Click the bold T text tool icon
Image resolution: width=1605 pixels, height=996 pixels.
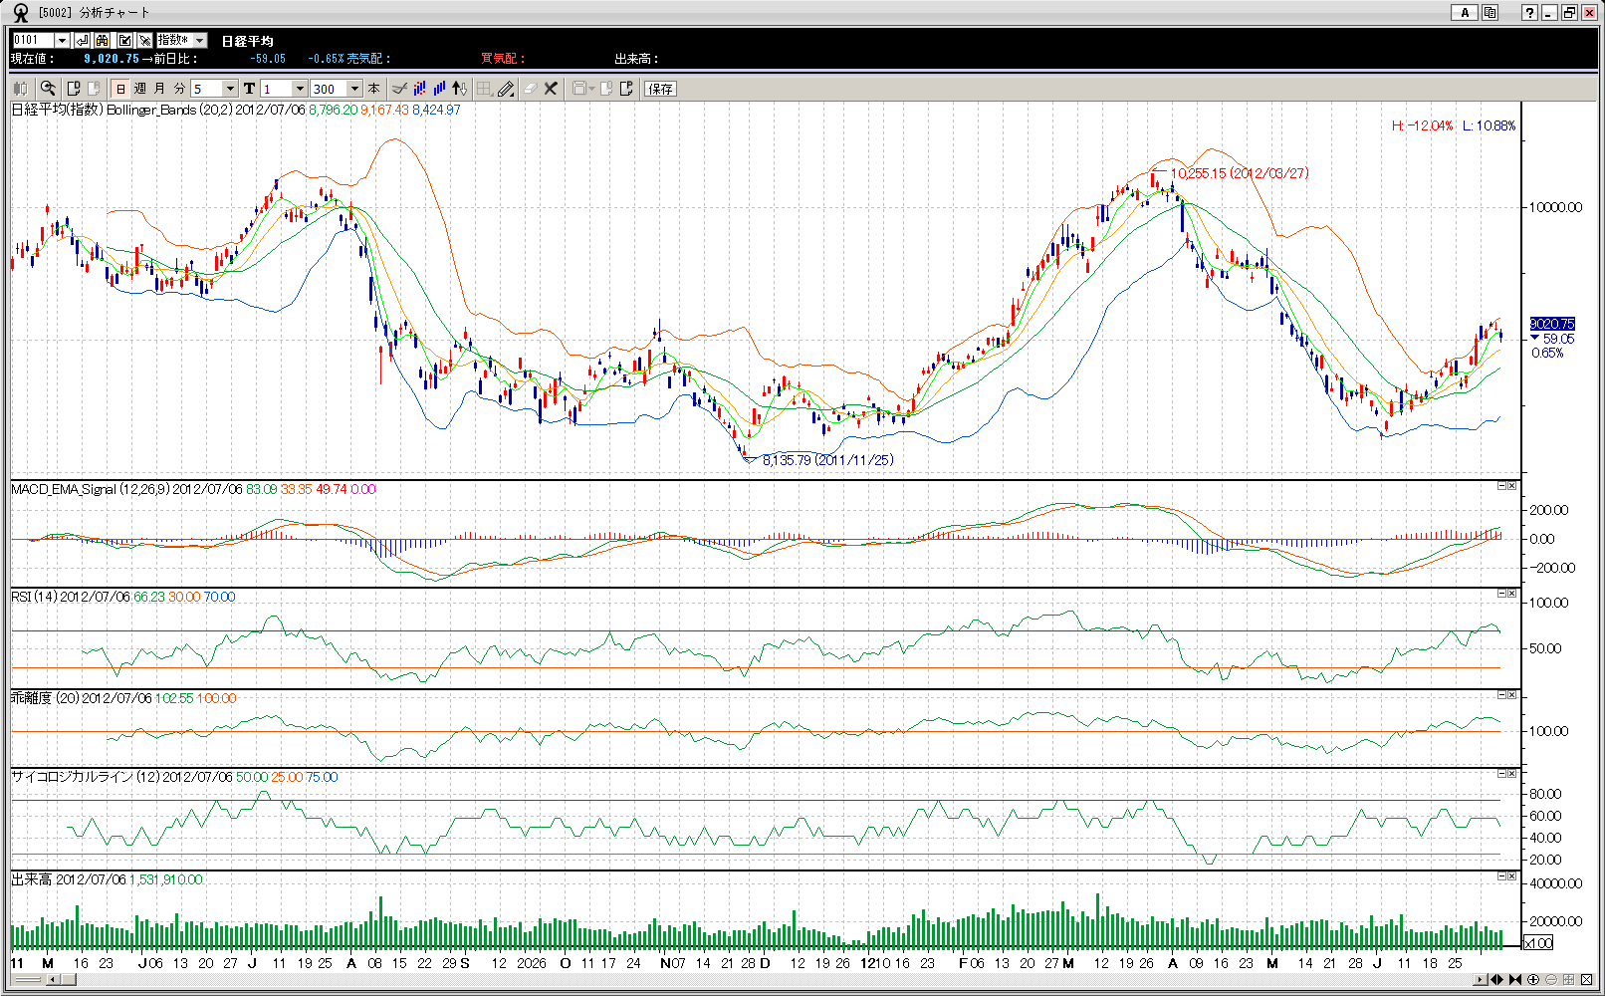[249, 89]
